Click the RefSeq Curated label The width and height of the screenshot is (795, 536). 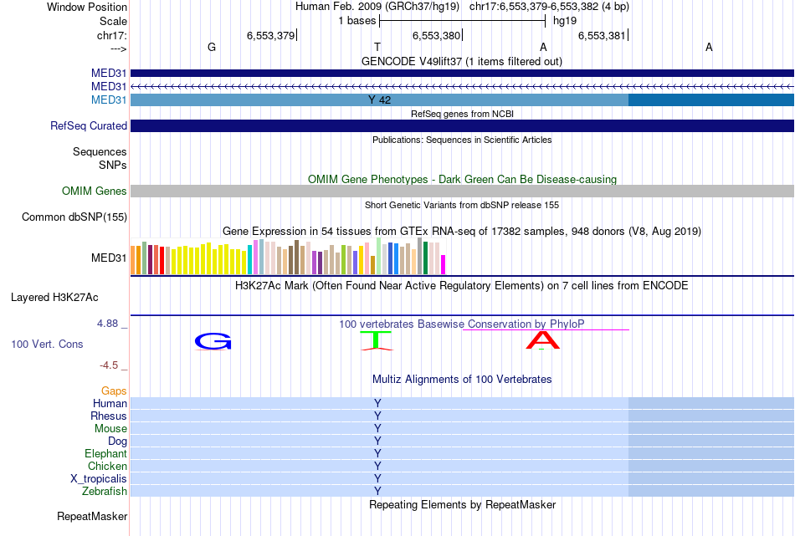[x=88, y=125]
